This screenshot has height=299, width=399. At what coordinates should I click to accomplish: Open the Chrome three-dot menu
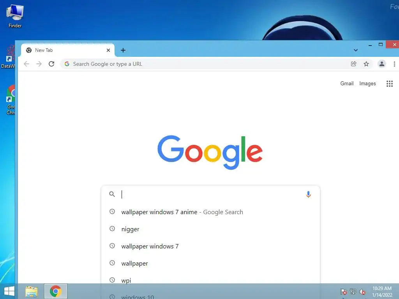(394, 64)
